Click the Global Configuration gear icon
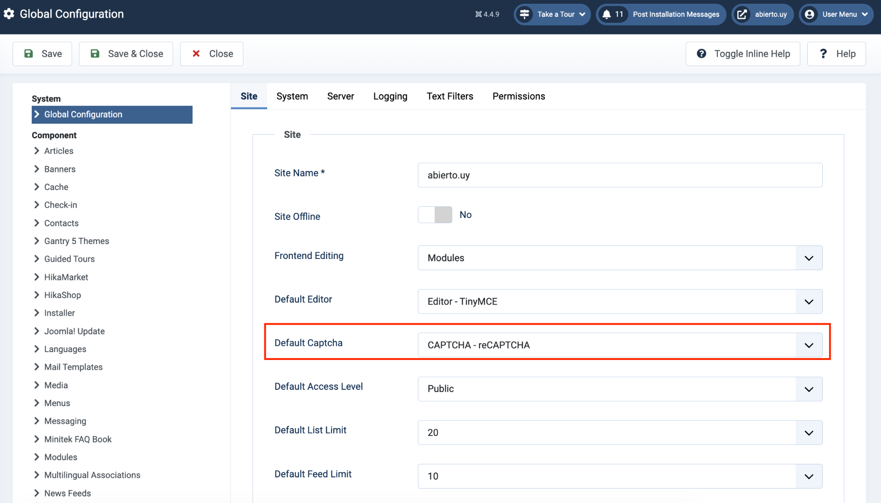This screenshot has width=881, height=503. pos(9,14)
